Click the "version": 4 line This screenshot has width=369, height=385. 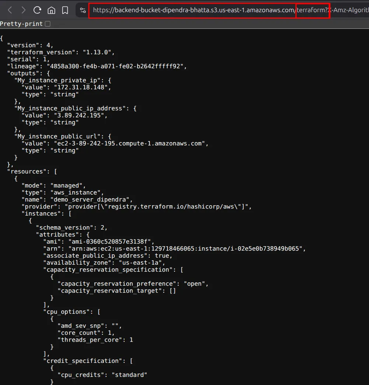(30, 45)
